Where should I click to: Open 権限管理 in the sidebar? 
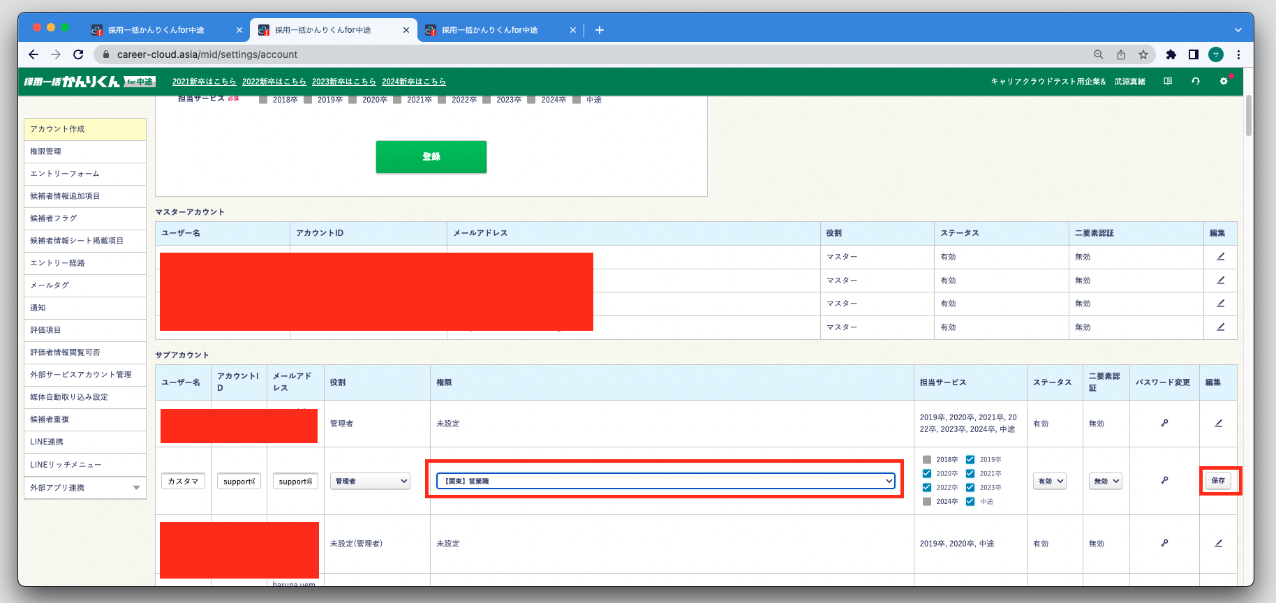(x=85, y=151)
